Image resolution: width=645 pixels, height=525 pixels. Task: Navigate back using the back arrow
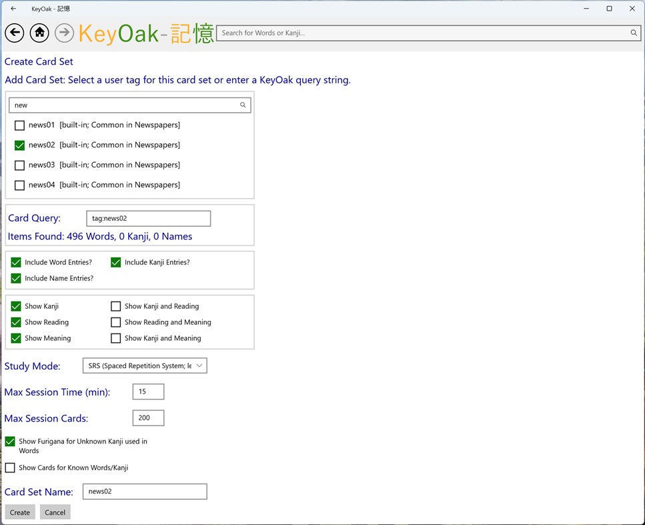(14, 33)
